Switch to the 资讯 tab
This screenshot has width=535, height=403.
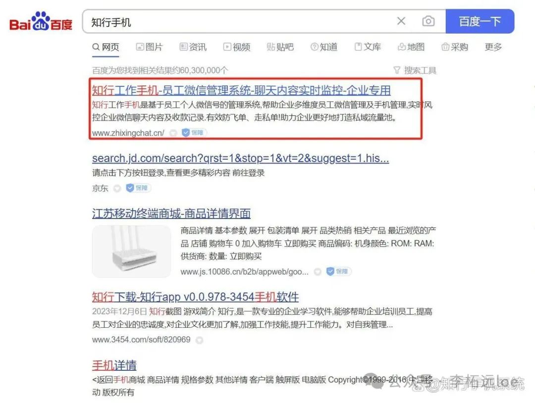(x=193, y=47)
